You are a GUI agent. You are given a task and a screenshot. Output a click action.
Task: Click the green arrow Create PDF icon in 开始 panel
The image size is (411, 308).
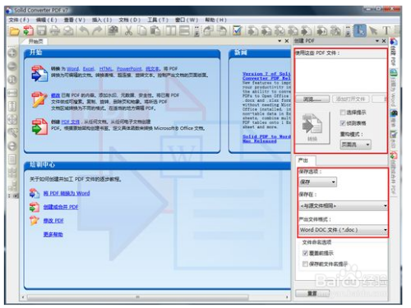39,126
